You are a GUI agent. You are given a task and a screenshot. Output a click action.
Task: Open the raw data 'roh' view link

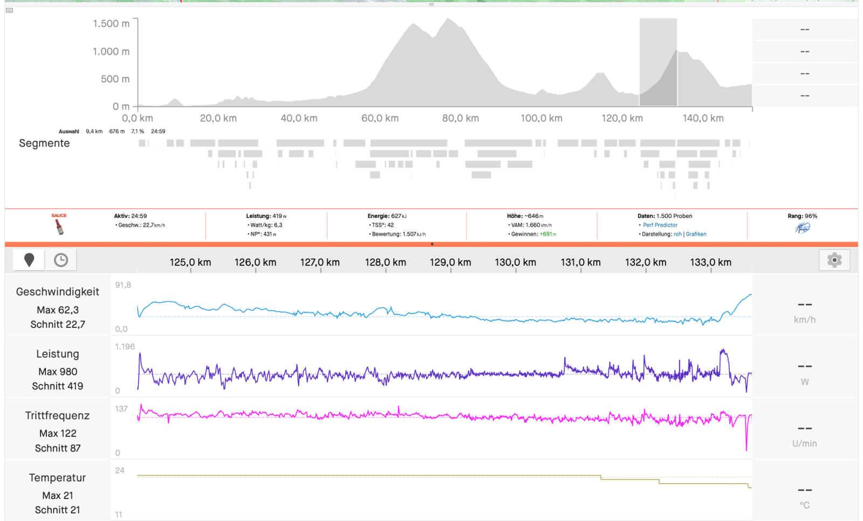(677, 234)
